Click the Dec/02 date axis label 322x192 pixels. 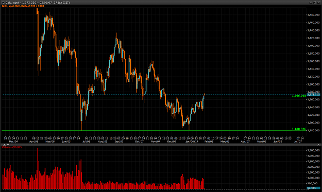[172, 142]
